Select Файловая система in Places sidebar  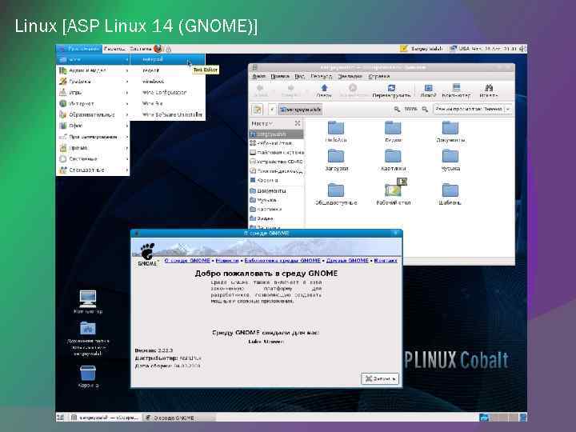click(277, 152)
